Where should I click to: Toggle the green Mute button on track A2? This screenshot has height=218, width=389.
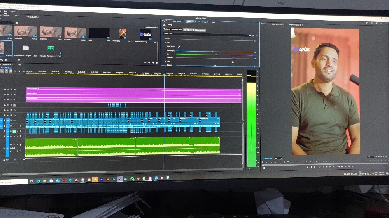(x=14, y=131)
